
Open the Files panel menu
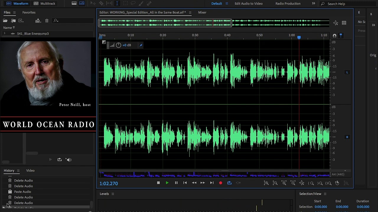point(14,12)
